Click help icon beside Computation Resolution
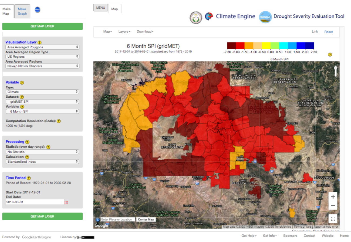The width and height of the screenshot is (351, 242). 59,121
